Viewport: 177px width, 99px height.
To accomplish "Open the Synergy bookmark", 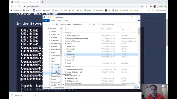I will [27, 10].
